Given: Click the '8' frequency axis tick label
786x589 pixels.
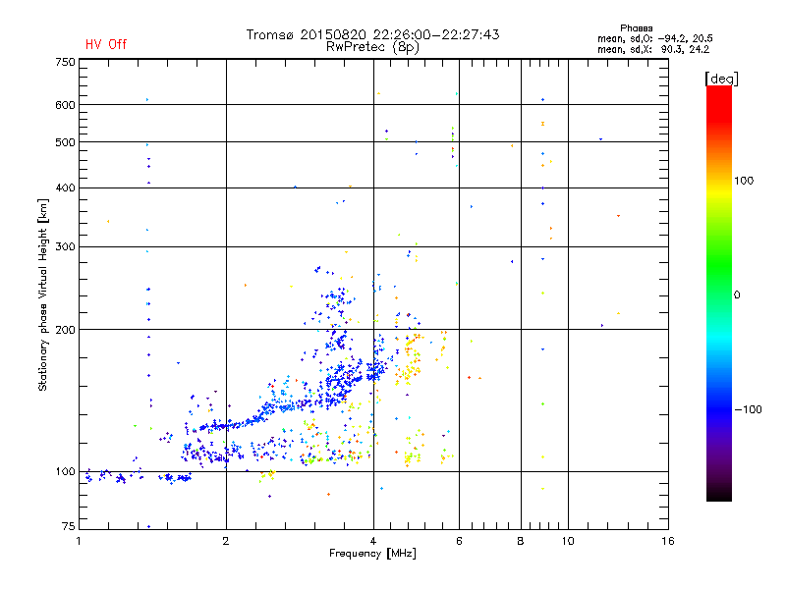Looking at the screenshot, I should (x=521, y=541).
